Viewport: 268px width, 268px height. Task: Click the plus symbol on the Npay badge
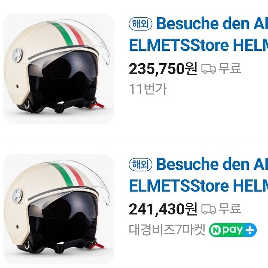pyautogui.click(x=250, y=230)
